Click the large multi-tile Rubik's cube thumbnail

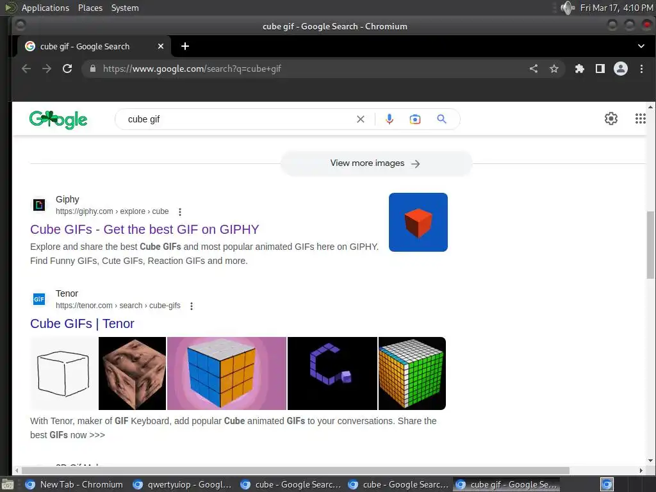[412, 373]
